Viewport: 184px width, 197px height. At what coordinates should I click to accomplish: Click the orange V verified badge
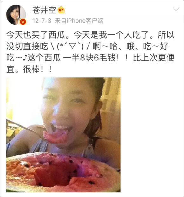click(x=23, y=22)
